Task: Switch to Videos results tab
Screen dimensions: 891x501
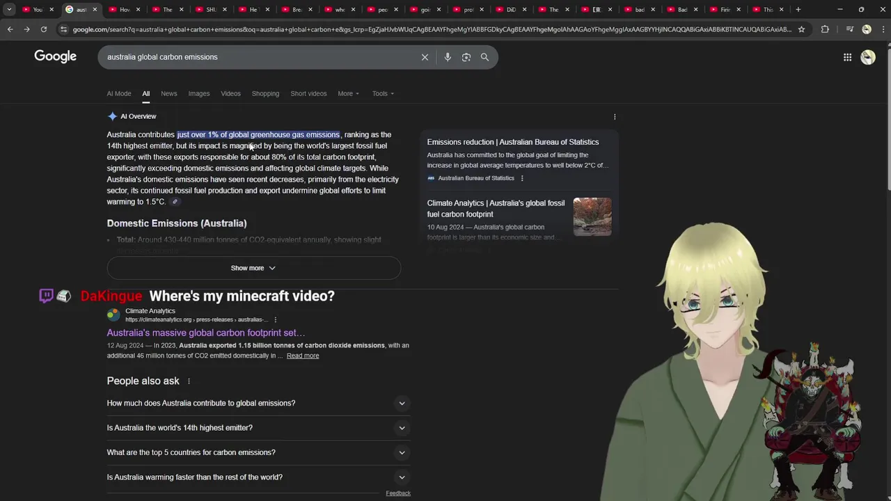Action: click(230, 93)
